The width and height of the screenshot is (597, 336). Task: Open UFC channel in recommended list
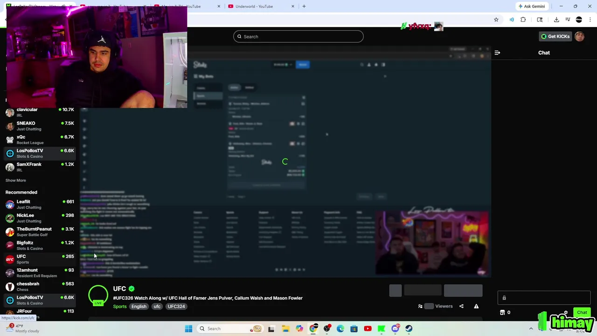tap(40, 259)
